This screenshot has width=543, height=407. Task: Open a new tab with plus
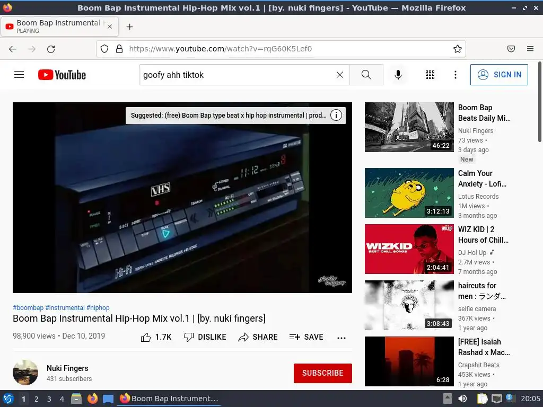click(129, 26)
